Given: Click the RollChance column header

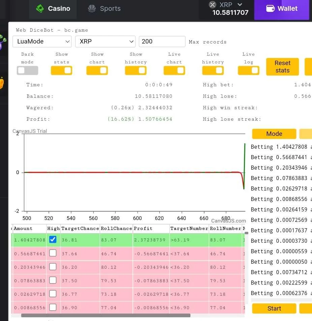Looking at the screenshot, I should point(117,229).
